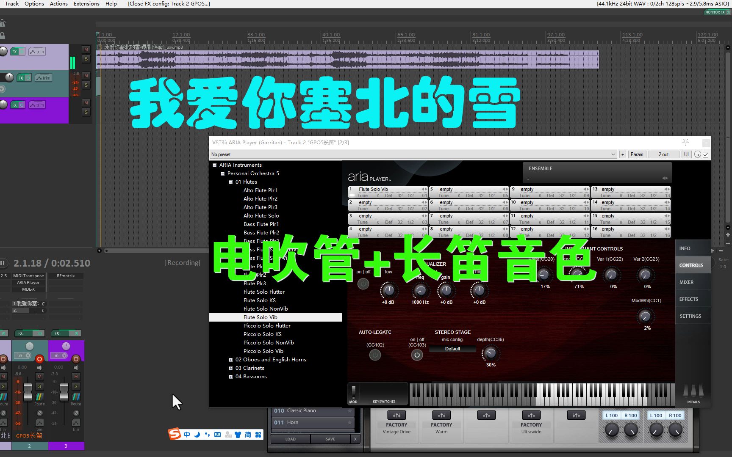Expand the 04 Bassoons folder
Viewport: 732px width, 457px height.
pos(230,377)
